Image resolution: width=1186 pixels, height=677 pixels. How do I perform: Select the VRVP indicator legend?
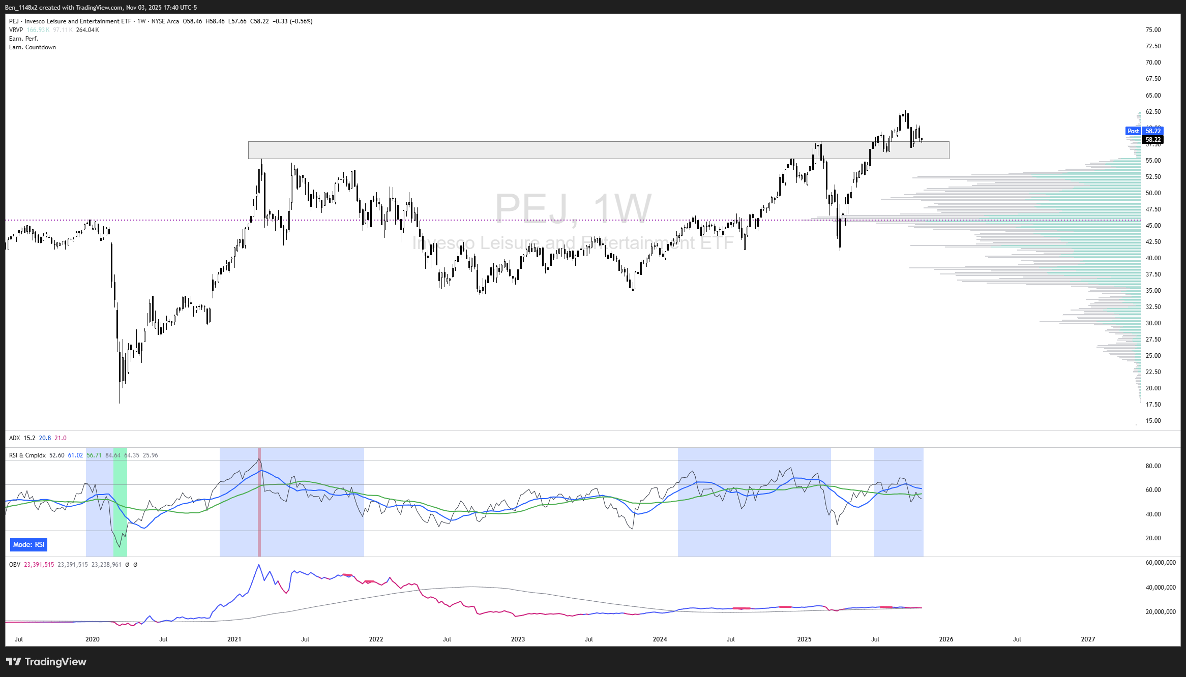(x=16, y=30)
